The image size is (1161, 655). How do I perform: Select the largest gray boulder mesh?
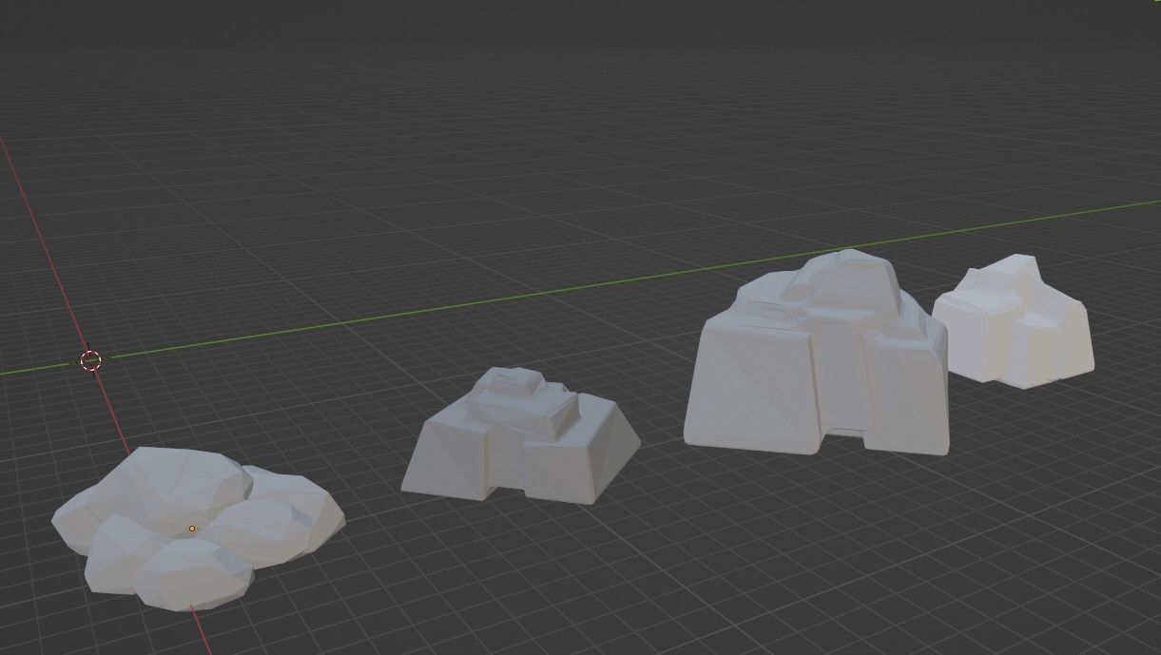tap(817, 353)
